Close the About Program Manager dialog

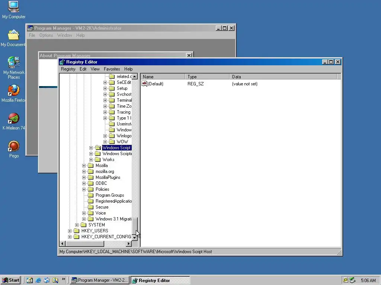pos(189,56)
